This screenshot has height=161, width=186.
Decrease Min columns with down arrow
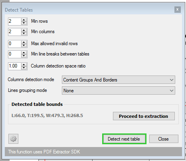pos(24,34)
